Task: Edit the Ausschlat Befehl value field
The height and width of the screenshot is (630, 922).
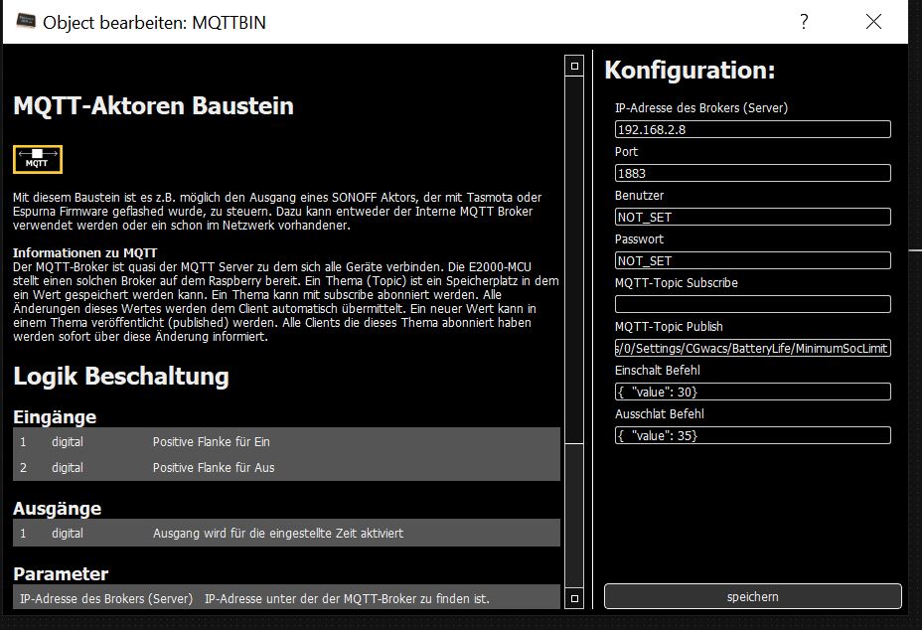Action: (752, 435)
